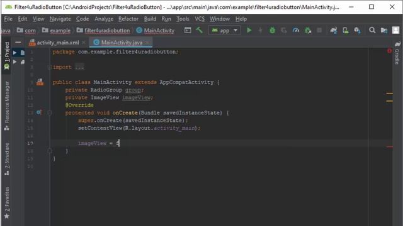Click the upper yellow warning stripe mark

(390, 94)
